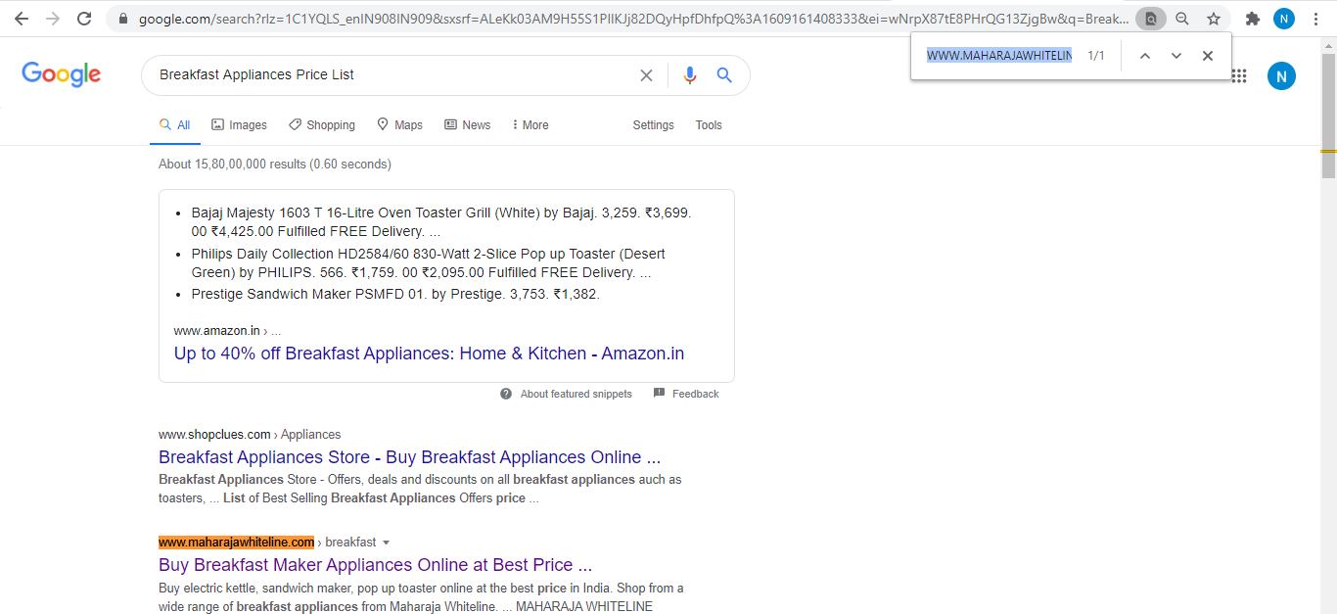Open the Extensions puzzle icon
Viewport: 1337px width, 614px height.
click(x=1252, y=19)
